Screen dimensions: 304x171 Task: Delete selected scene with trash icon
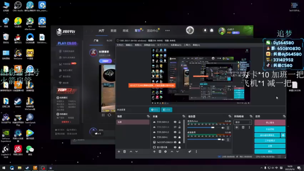[125, 152]
